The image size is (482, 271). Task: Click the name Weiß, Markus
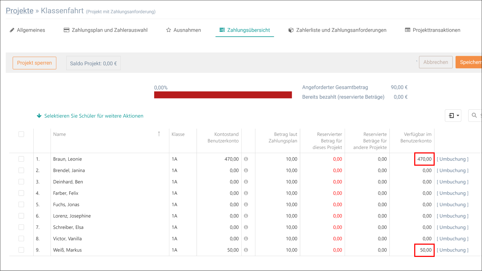pyautogui.click(x=67, y=250)
